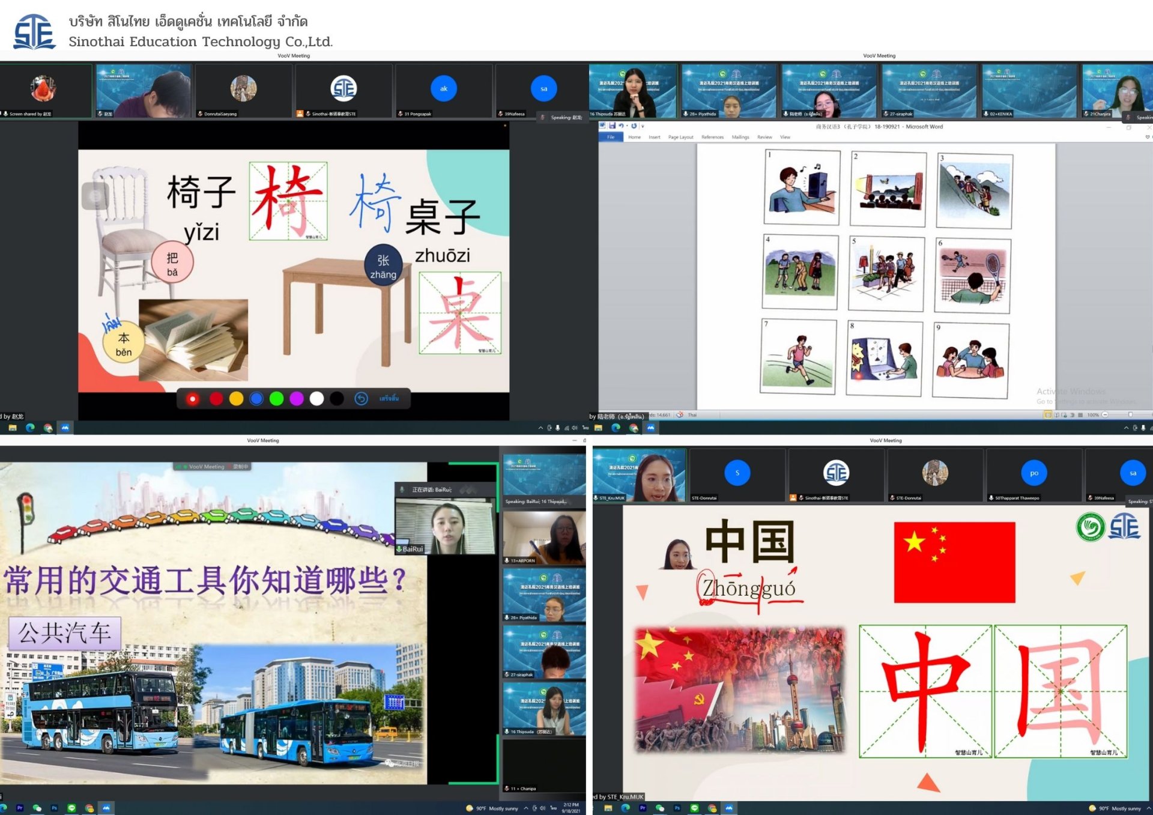Pick the white annotation color
1153x815 pixels.
tap(316, 399)
